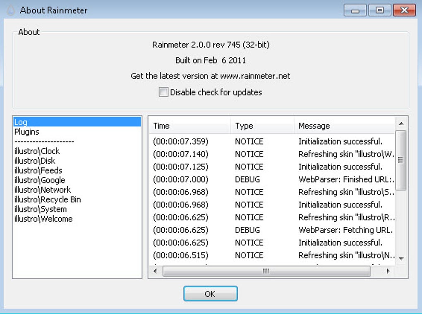This screenshot has height=314, width=422.
Task: Click the log scroll down arrow
Action: click(401, 259)
